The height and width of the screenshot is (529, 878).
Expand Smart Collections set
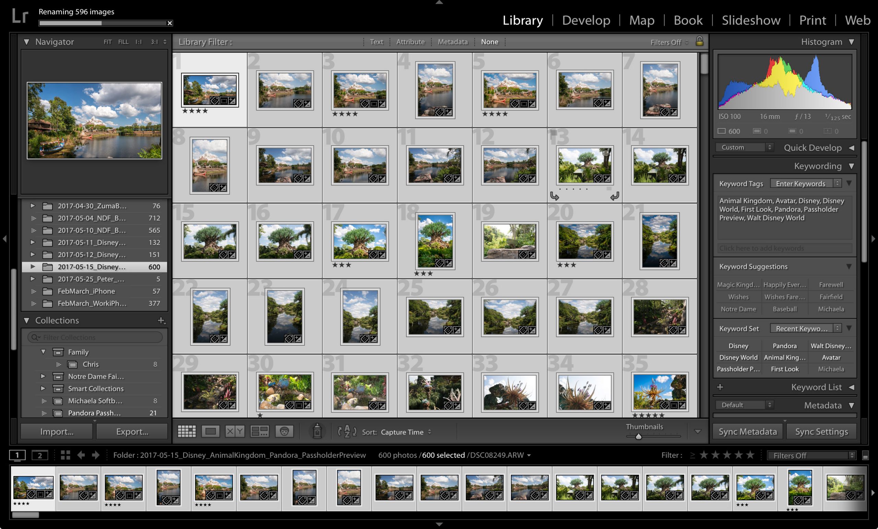coord(43,388)
